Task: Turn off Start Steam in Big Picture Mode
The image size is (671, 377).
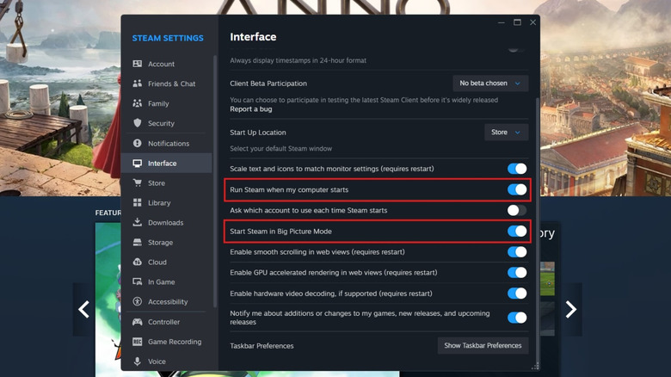Action: (517, 232)
